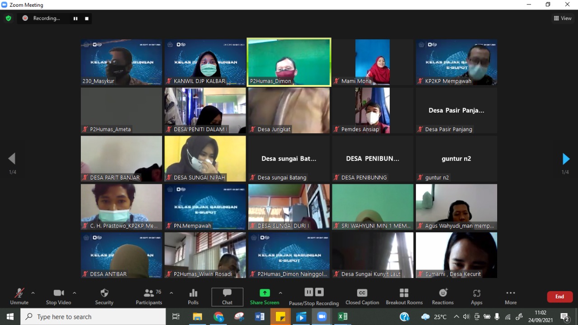The height and width of the screenshot is (325, 578).
Task: Go to next gallery page arrow
Action: pos(566,159)
